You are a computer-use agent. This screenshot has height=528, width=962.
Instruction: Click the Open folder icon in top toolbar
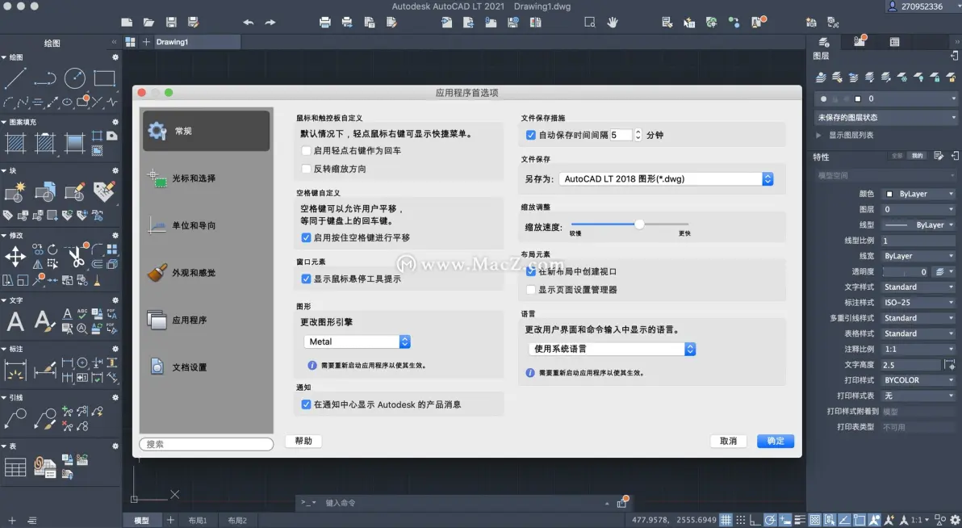tap(148, 23)
